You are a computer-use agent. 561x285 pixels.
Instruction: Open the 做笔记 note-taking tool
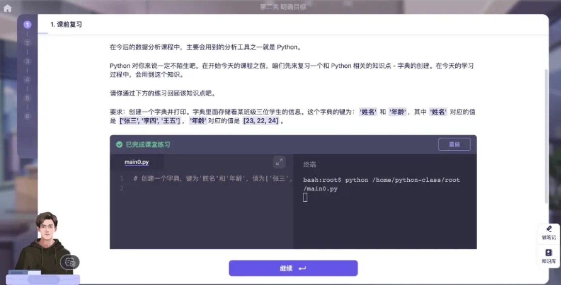549,233
